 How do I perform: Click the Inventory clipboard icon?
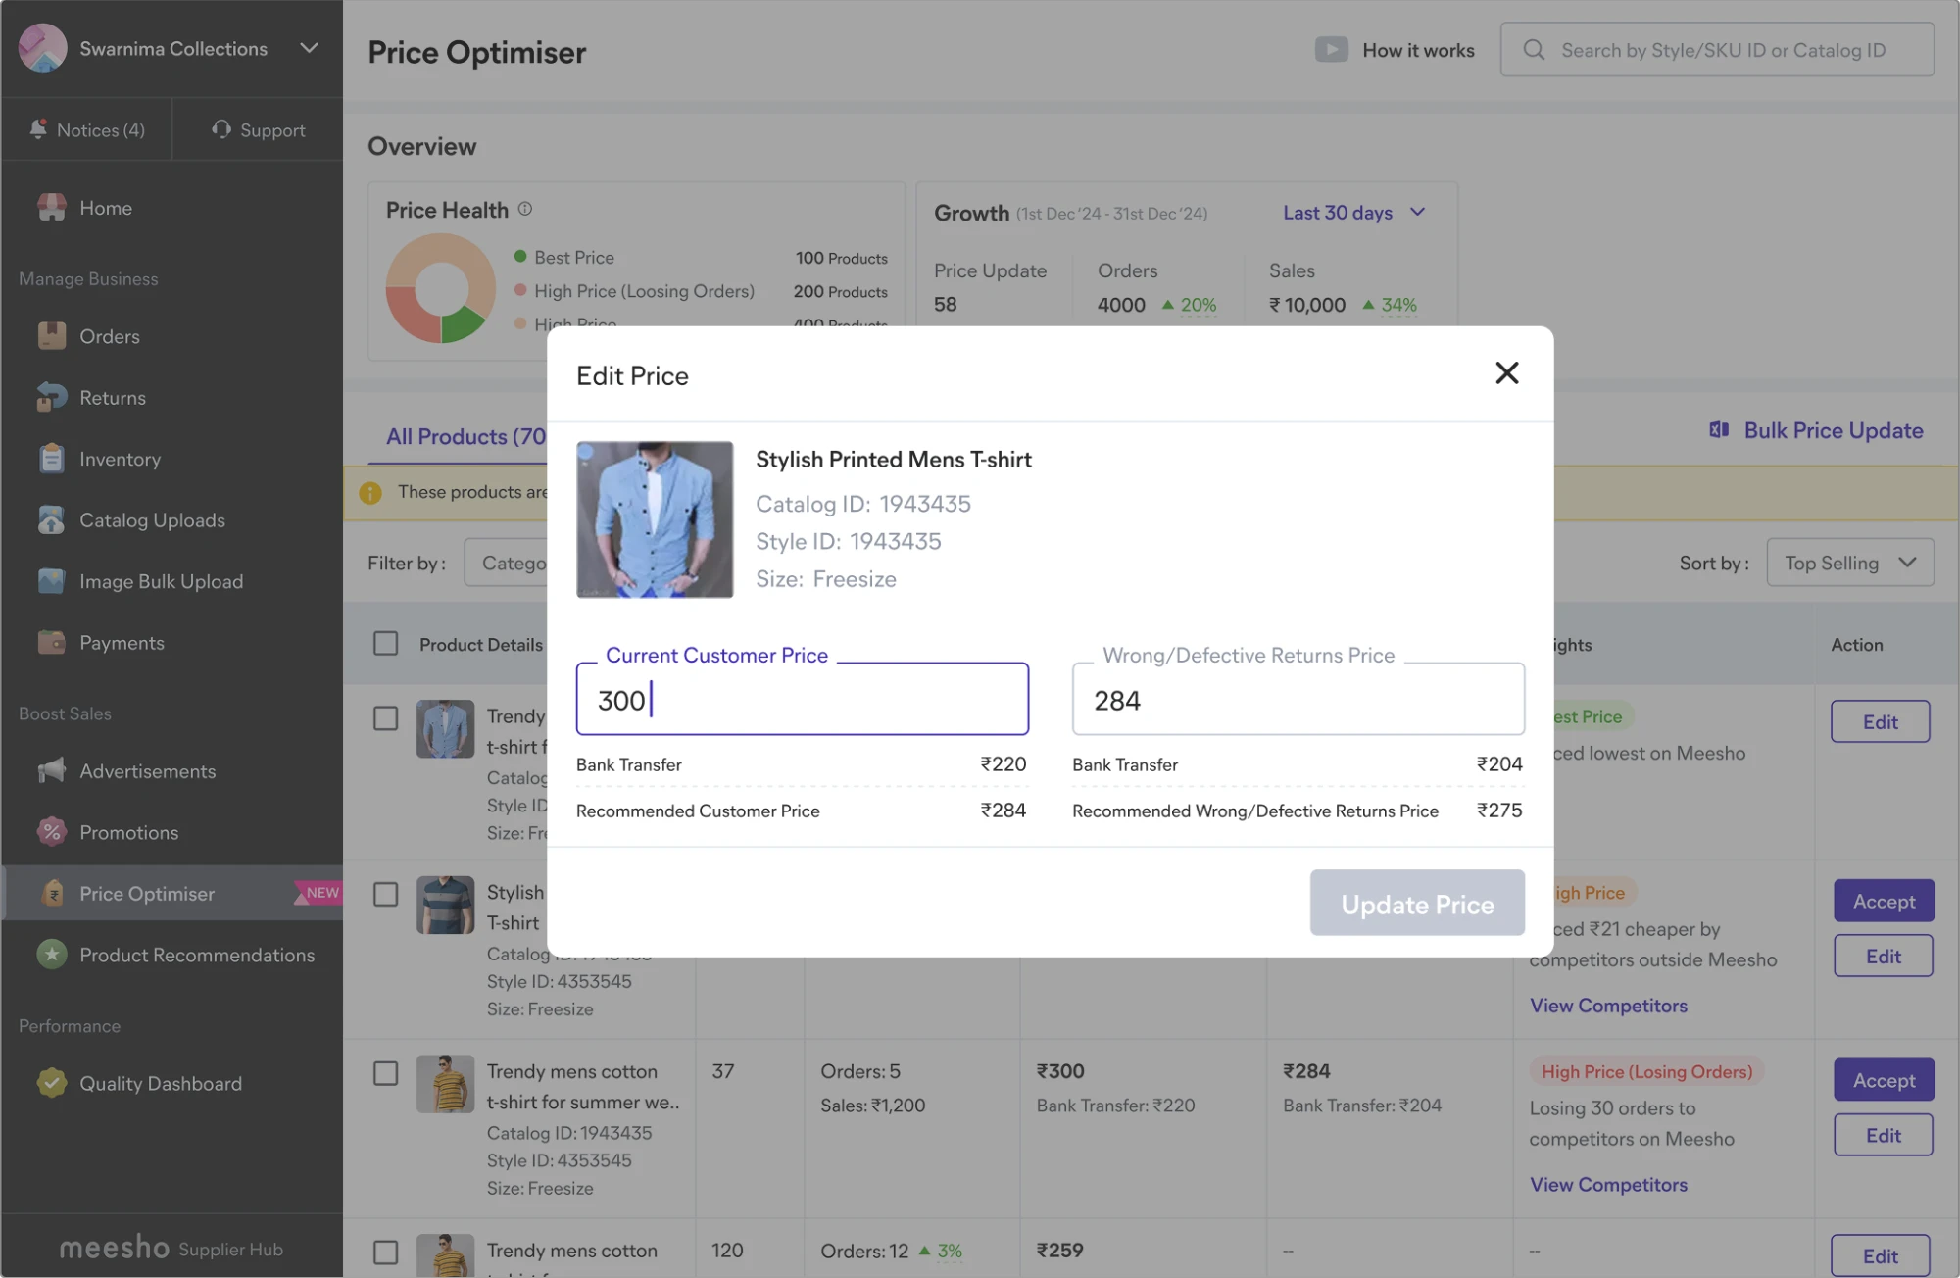pyautogui.click(x=51, y=459)
